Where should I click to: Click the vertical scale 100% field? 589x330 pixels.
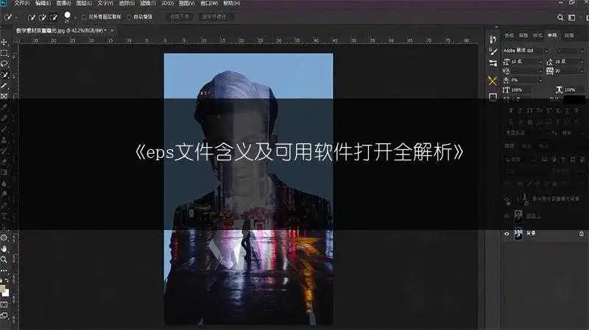click(x=521, y=90)
